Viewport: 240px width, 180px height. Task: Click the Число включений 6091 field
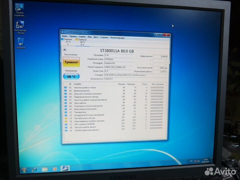[160, 68]
